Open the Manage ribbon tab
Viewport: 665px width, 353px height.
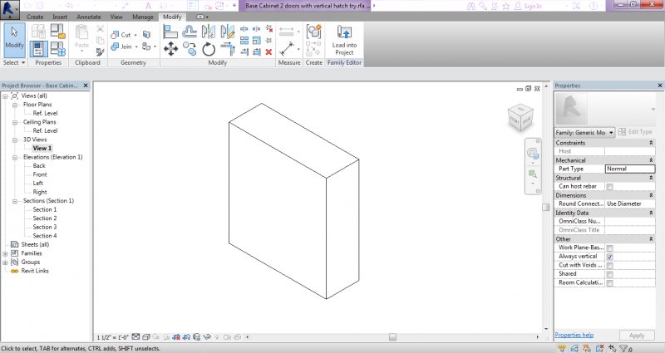click(143, 17)
